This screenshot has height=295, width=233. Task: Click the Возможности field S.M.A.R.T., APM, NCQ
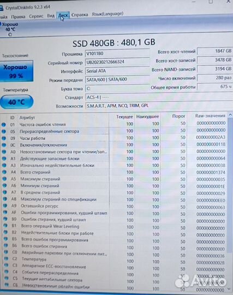[159, 106]
